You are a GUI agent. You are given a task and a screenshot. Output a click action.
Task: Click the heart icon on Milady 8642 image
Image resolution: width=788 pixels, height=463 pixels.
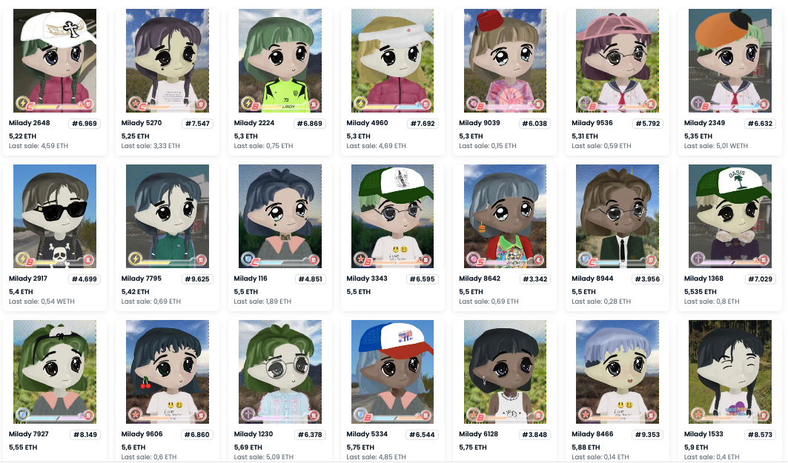click(472, 259)
